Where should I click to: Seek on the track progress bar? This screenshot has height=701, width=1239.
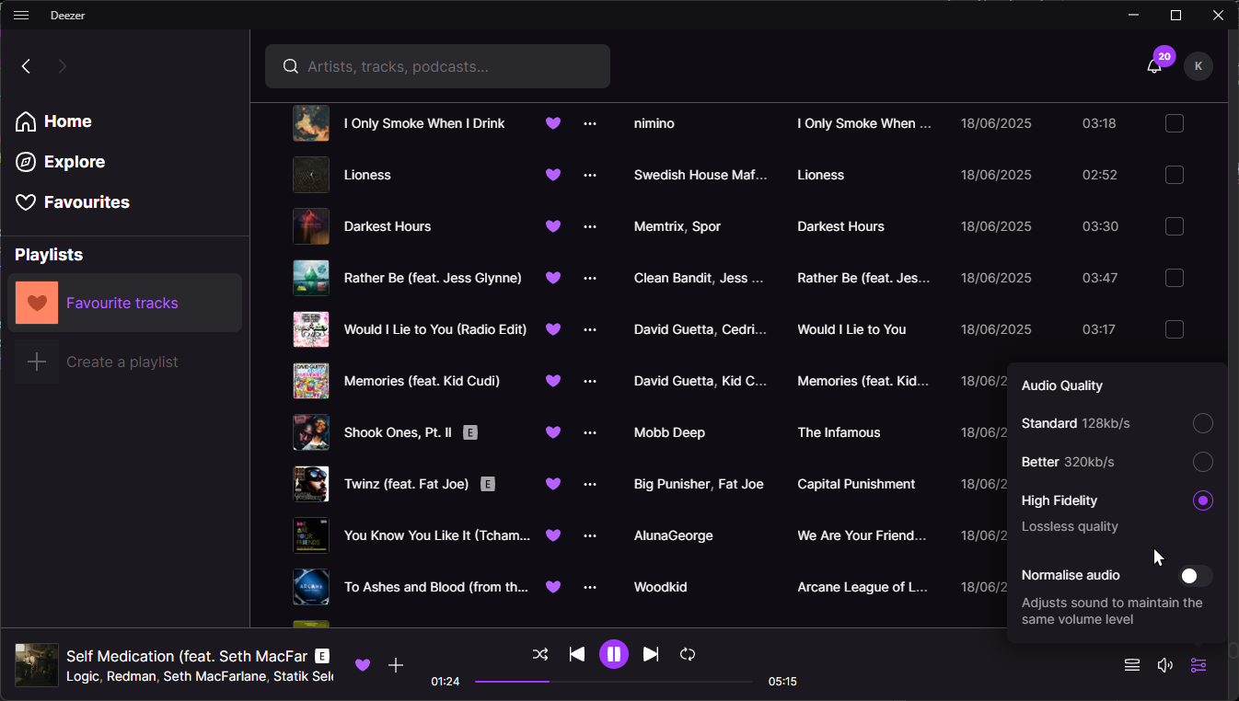click(614, 682)
